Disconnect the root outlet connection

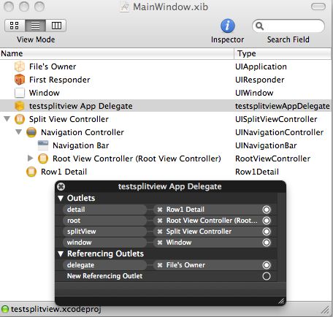160,221
